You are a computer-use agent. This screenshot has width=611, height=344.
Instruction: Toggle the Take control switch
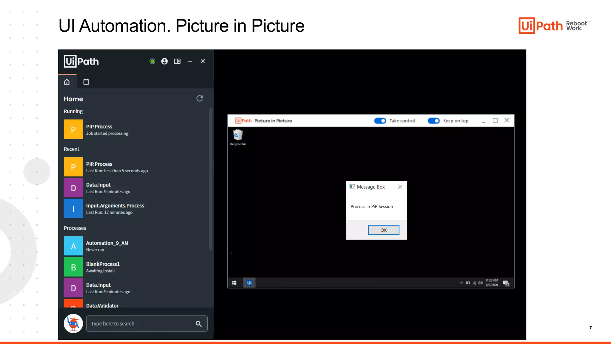click(380, 121)
